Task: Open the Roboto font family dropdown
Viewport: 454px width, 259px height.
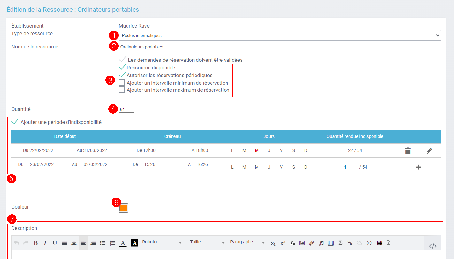Action: pyautogui.click(x=162, y=242)
